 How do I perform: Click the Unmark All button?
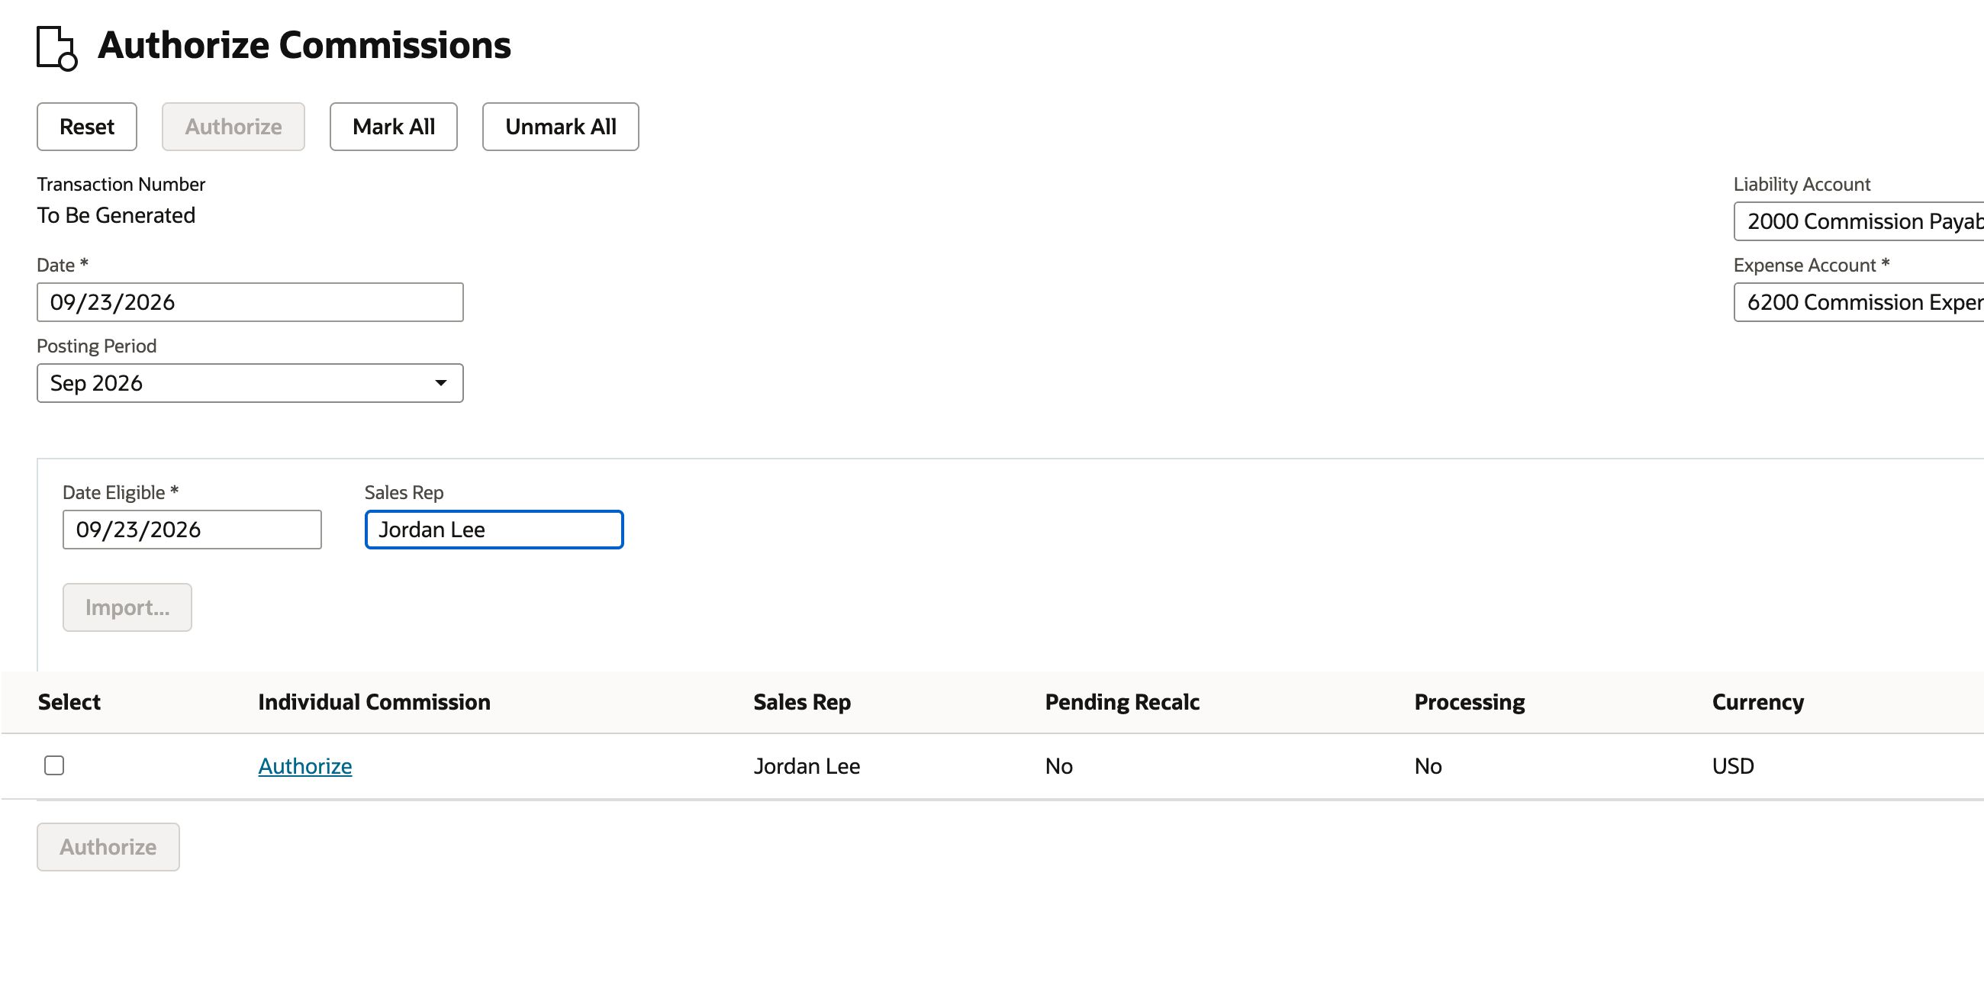point(561,127)
